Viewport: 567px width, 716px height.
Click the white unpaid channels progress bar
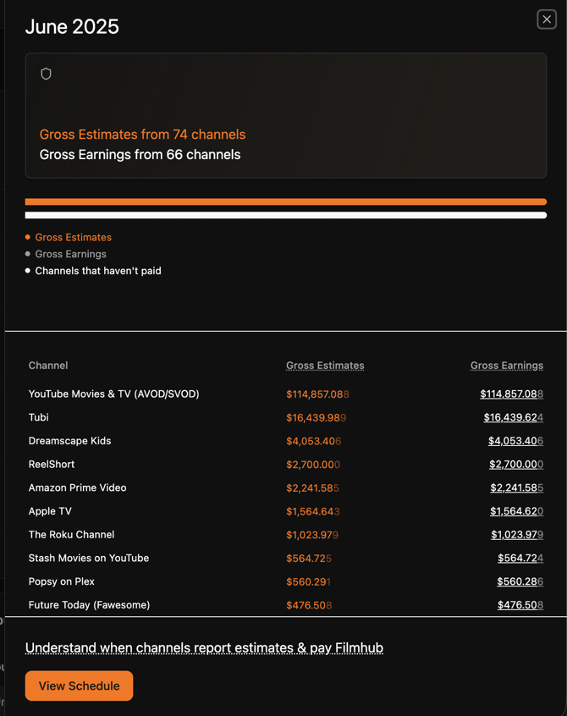pyautogui.click(x=285, y=216)
